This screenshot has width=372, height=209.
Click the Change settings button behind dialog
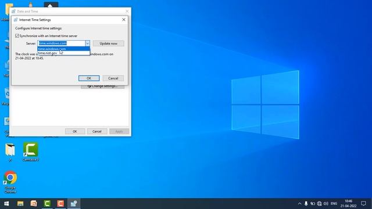(x=102, y=87)
